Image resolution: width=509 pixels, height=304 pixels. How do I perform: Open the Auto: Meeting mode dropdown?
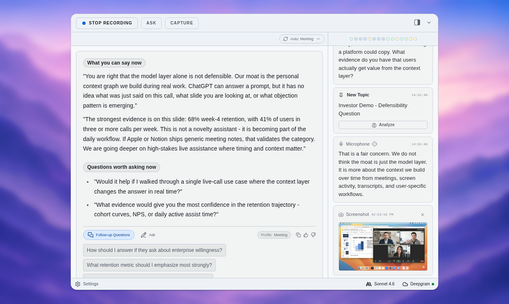pos(301,39)
